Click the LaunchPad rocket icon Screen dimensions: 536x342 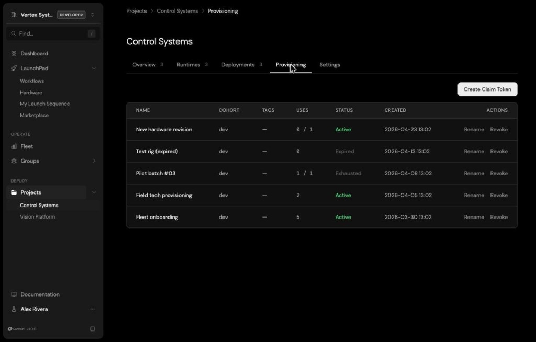14,69
